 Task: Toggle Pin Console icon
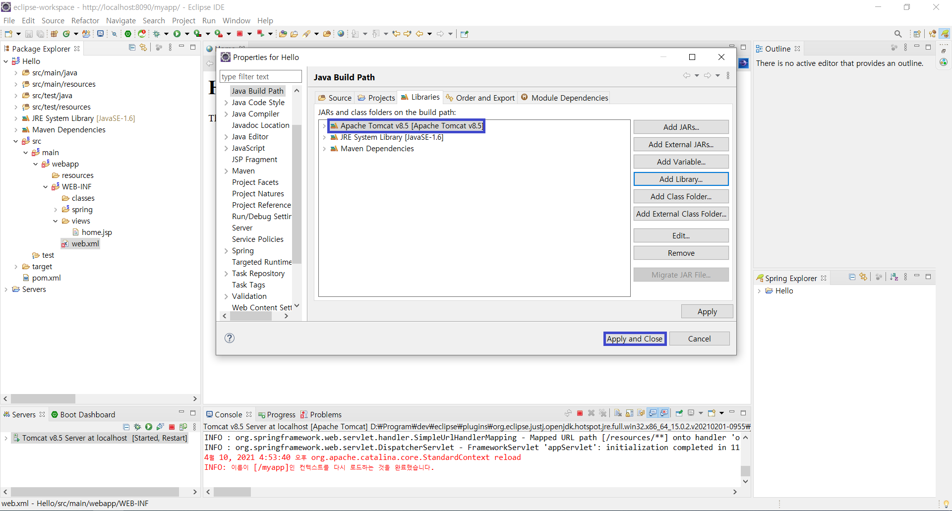pos(679,413)
